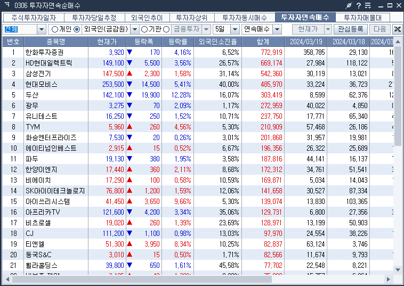Click the 다음 button
This screenshot has width=404, height=286.
[380, 29]
